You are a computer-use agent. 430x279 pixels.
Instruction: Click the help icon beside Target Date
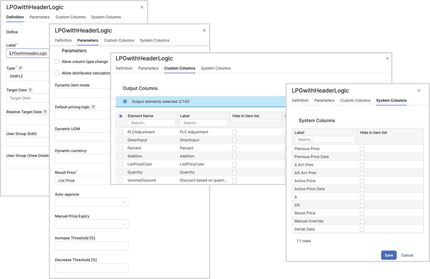pos(30,90)
